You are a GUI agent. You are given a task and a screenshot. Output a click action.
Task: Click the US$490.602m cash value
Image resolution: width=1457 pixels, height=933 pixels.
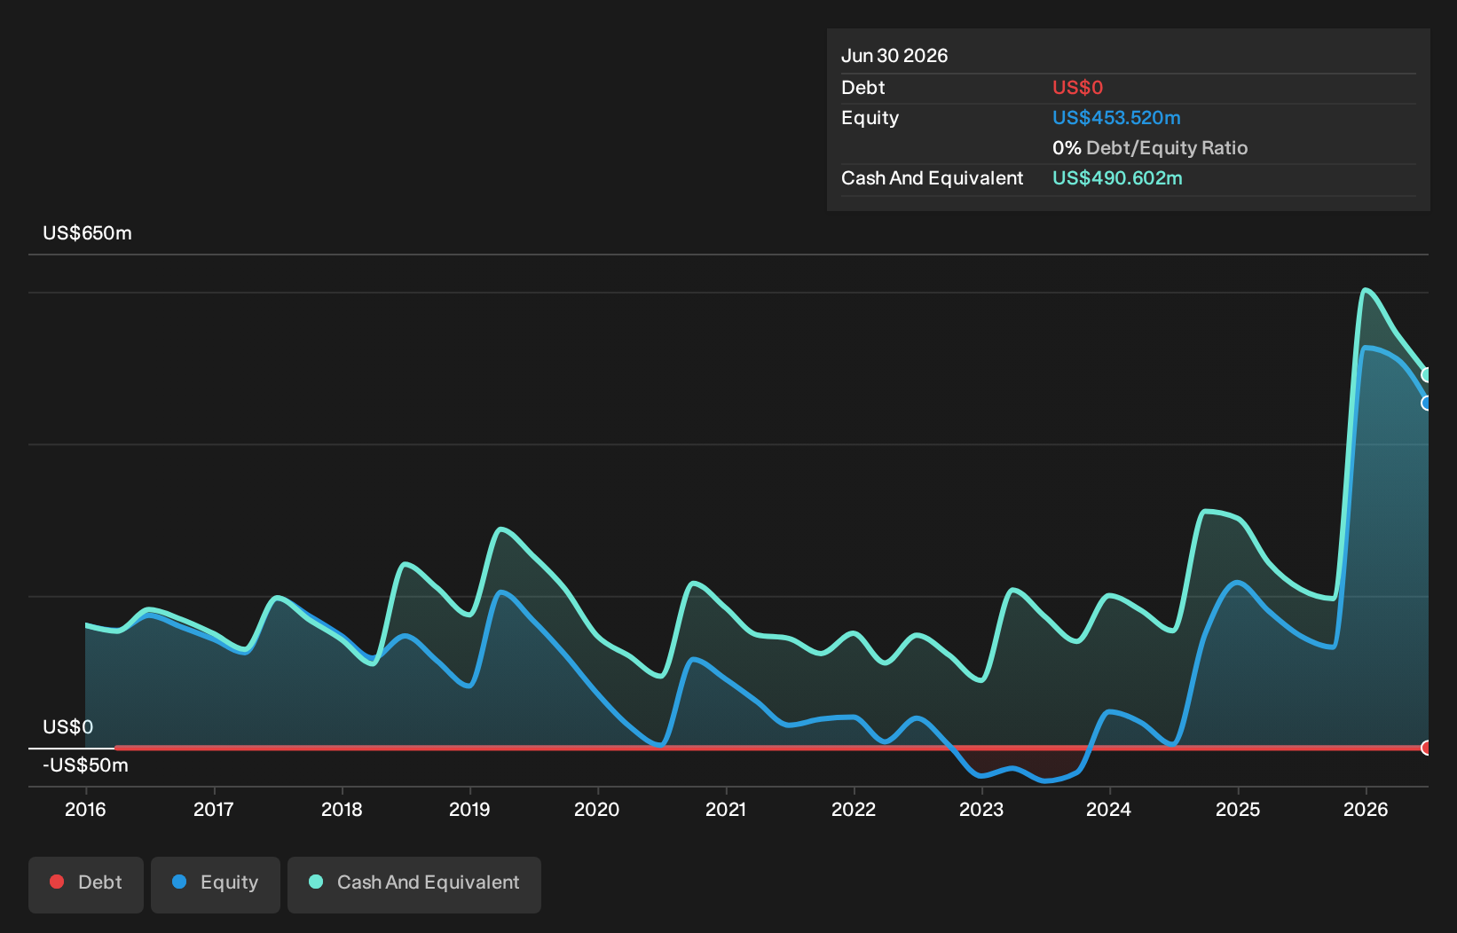pyautogui.click(x=1117, y=178)
